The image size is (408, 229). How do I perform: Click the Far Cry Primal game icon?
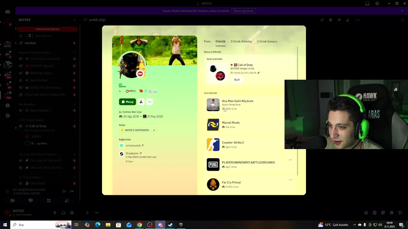tap(213, 184)
